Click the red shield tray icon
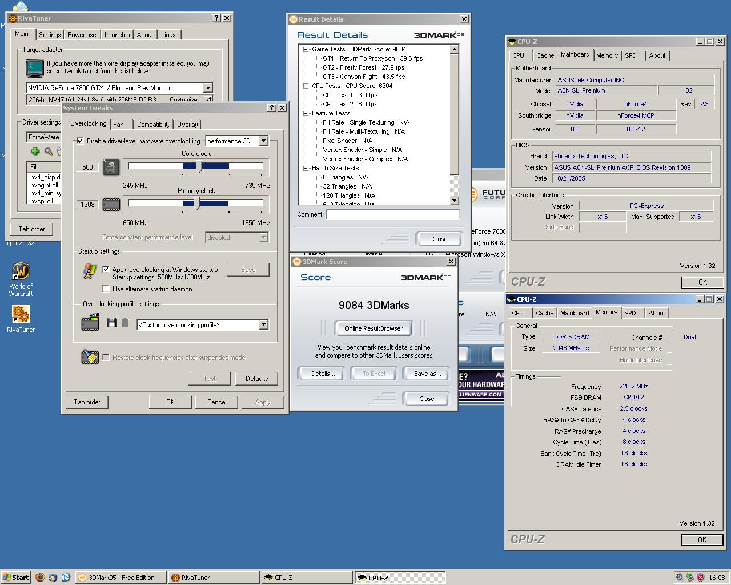Screen dimensions: 731x585 (701, 577)
